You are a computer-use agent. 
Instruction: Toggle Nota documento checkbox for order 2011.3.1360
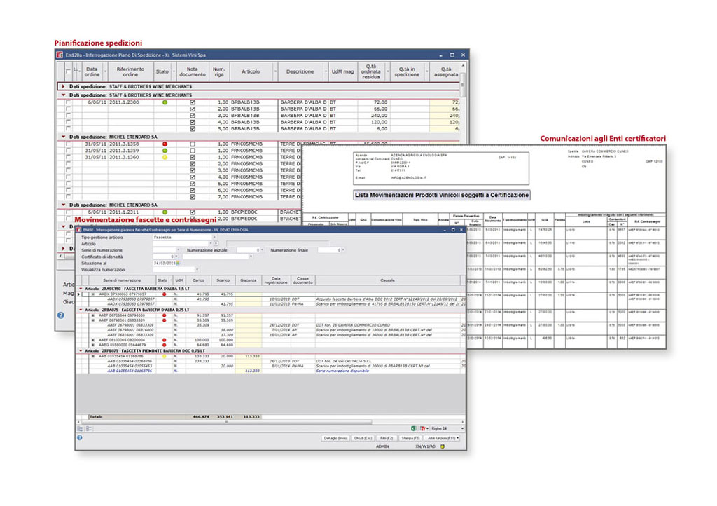[193, 157]
